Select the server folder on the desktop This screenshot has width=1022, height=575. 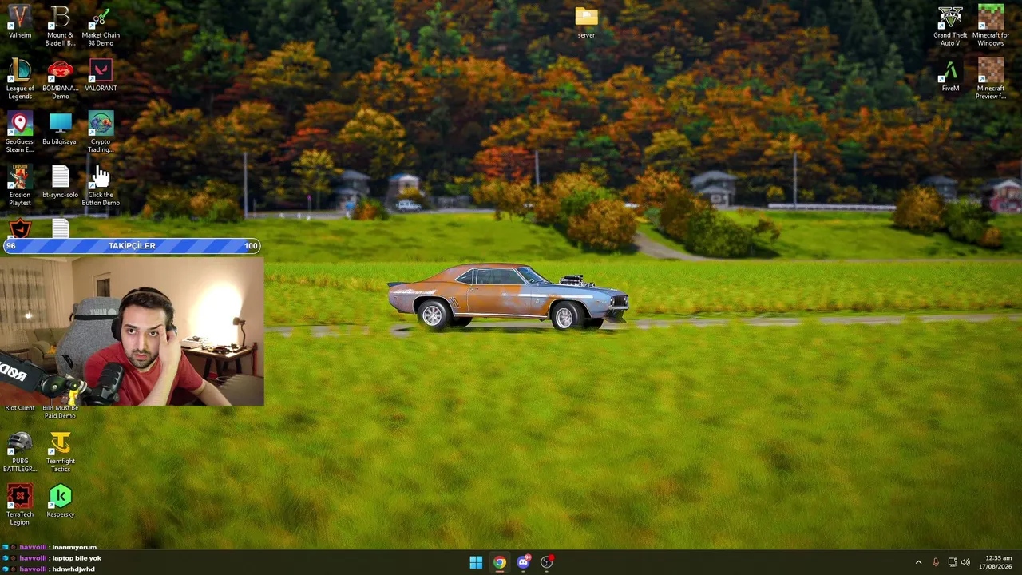click(586, 22)
